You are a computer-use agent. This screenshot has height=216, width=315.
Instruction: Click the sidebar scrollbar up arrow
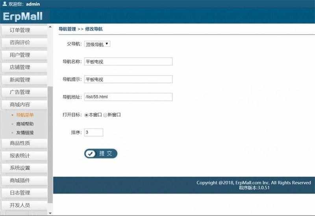click(50, 27)
